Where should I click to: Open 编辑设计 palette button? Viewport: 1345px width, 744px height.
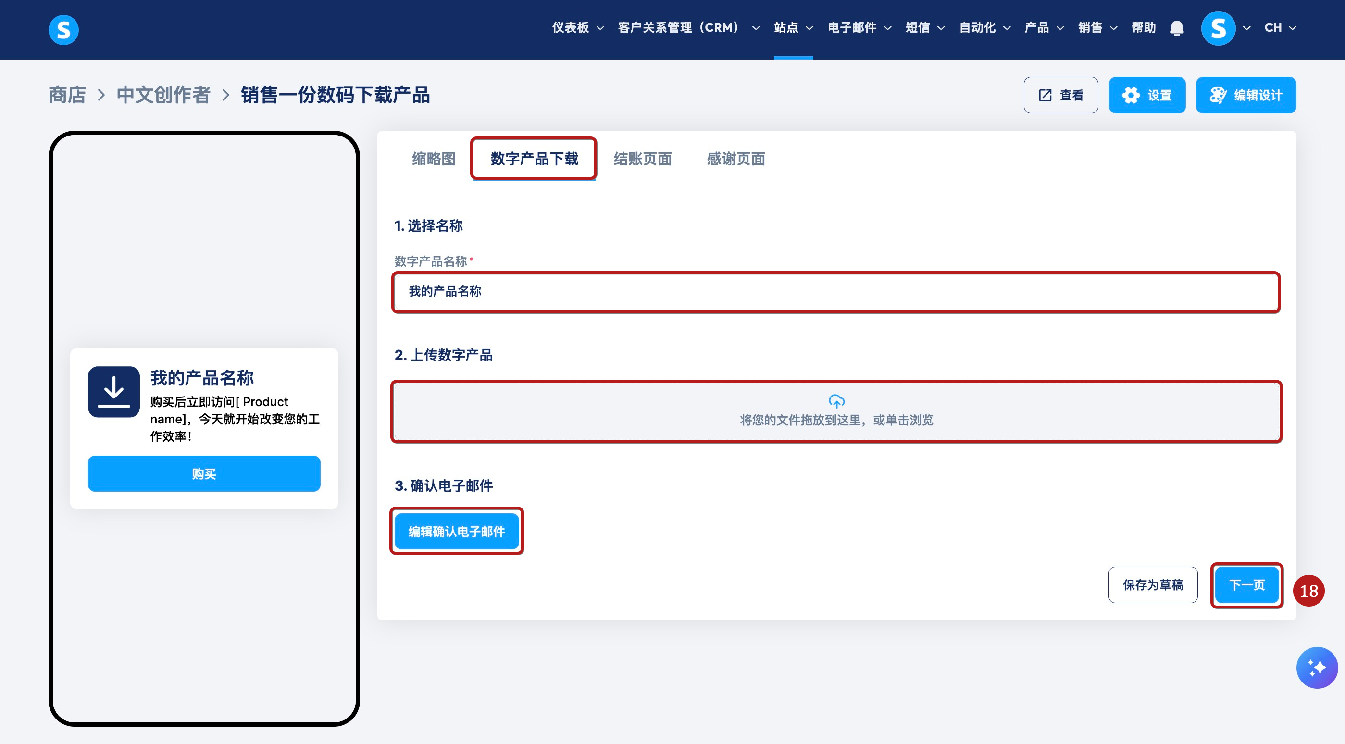pos(1245,95)
